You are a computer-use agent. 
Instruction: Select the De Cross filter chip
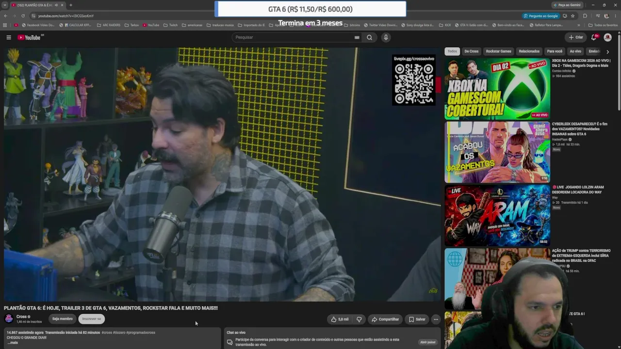point(471,51)
